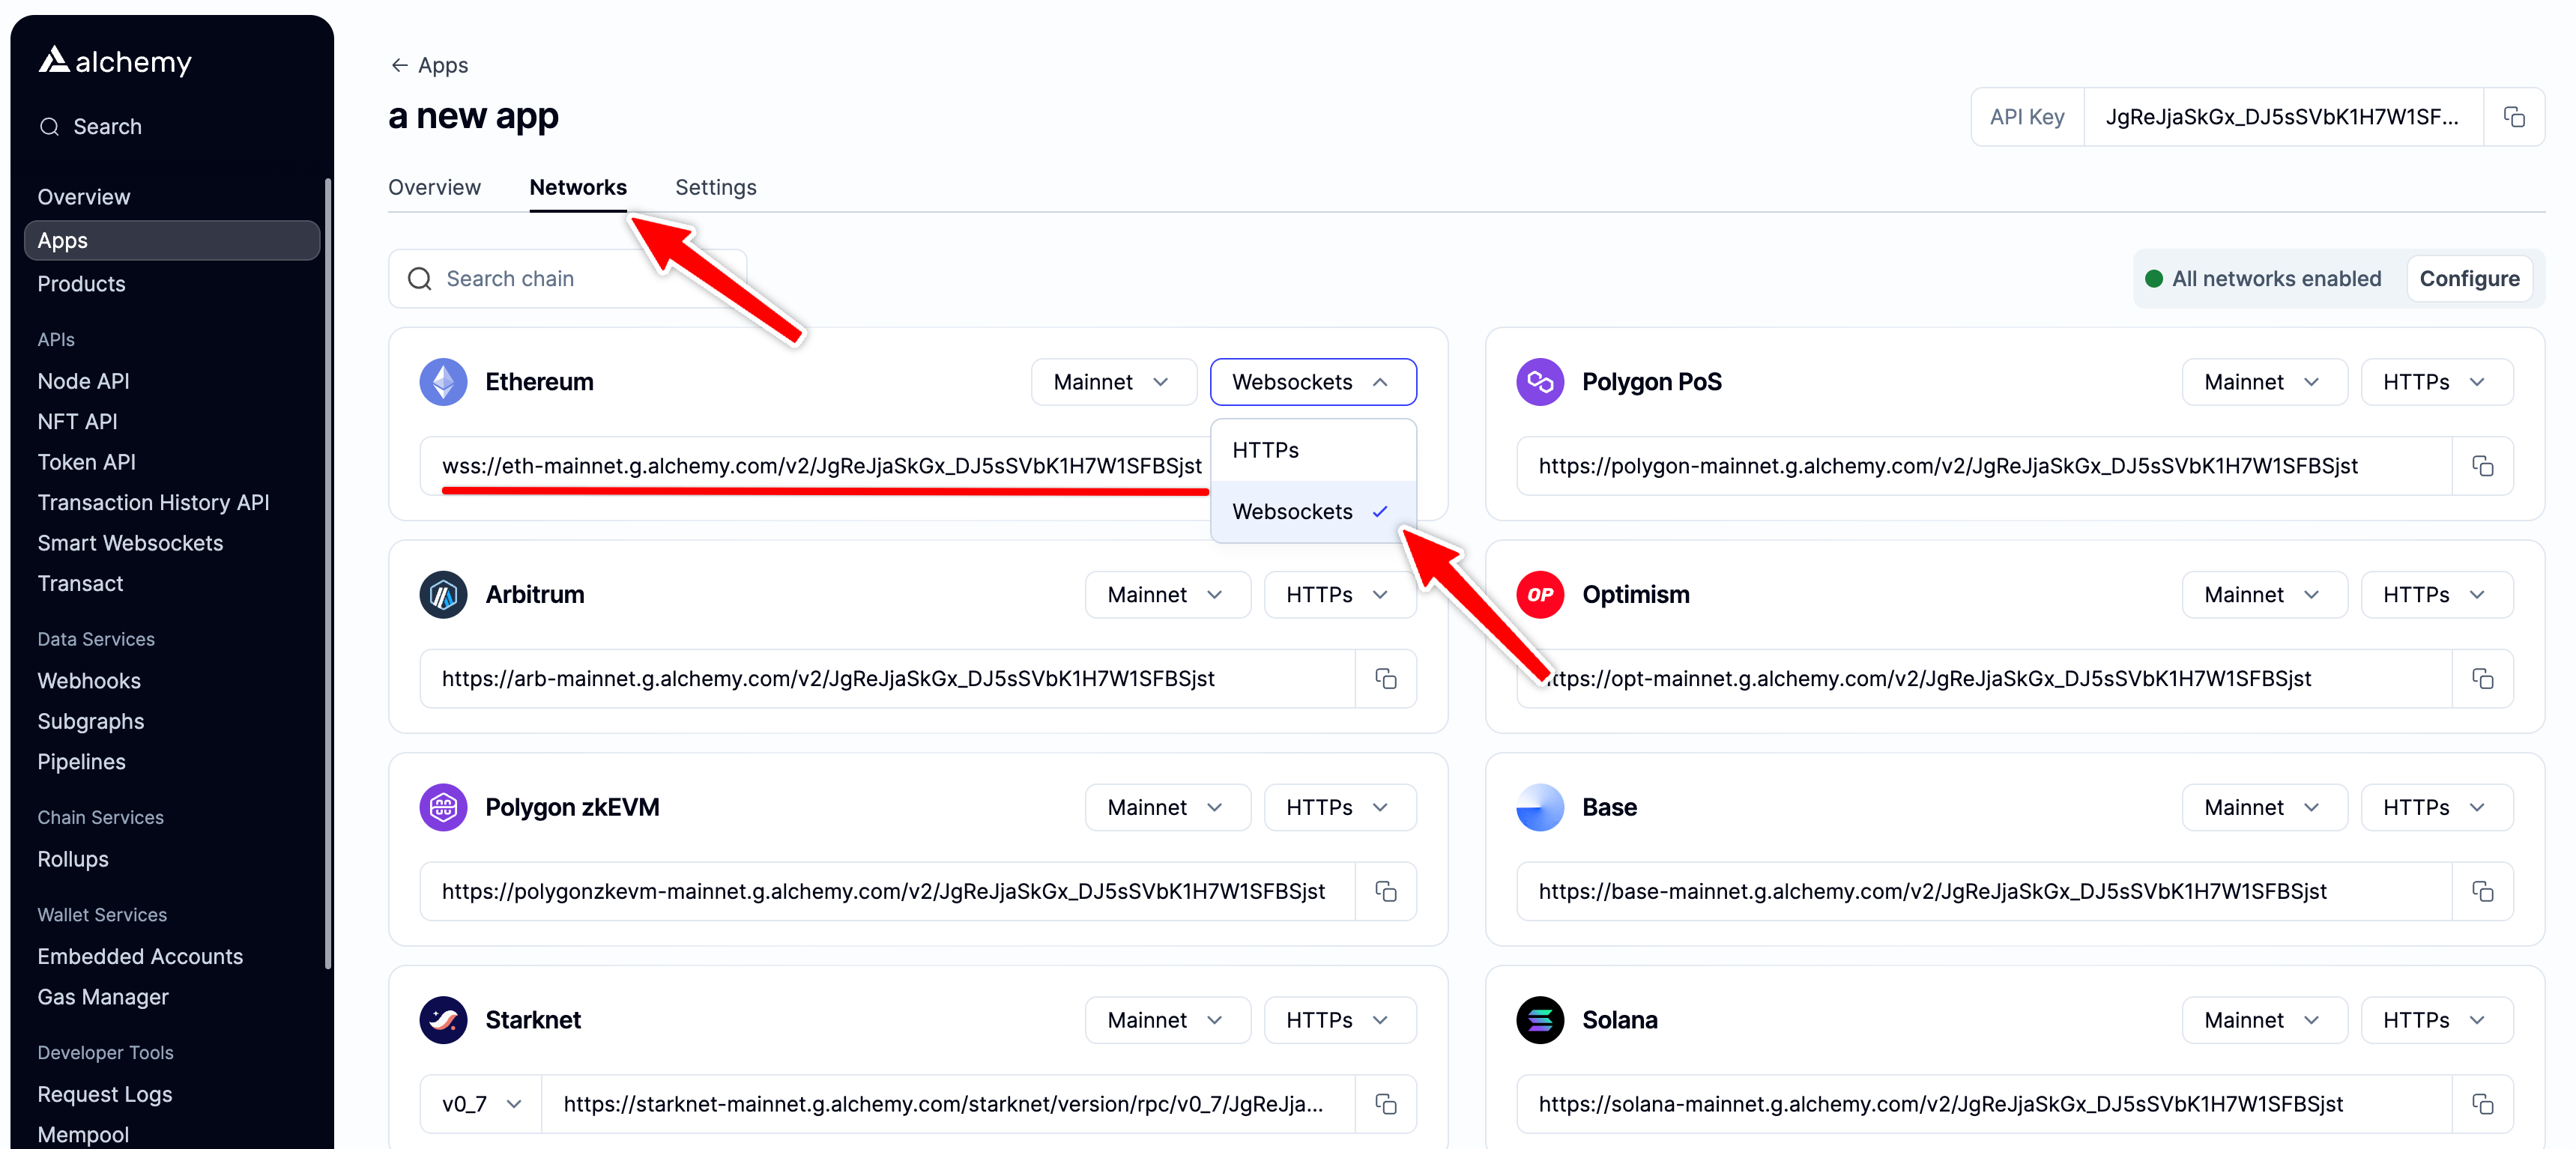Viewport: 2576px width, 1149px height.
Task: Click the Optimism network icon
Action: tap(1539, 594)
